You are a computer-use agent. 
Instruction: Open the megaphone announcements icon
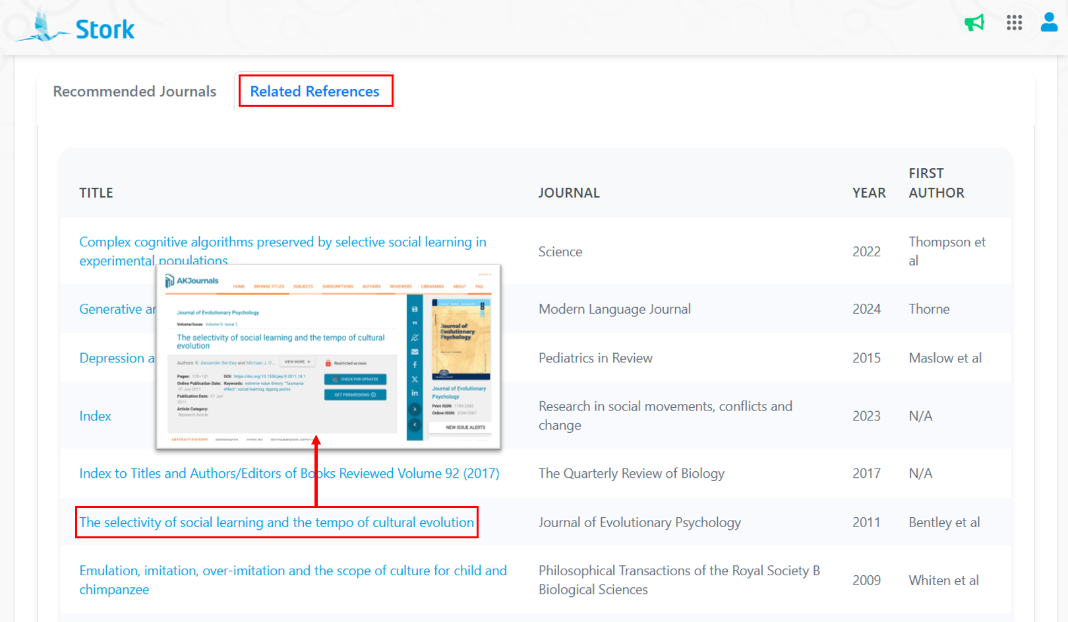pos(974,23)
